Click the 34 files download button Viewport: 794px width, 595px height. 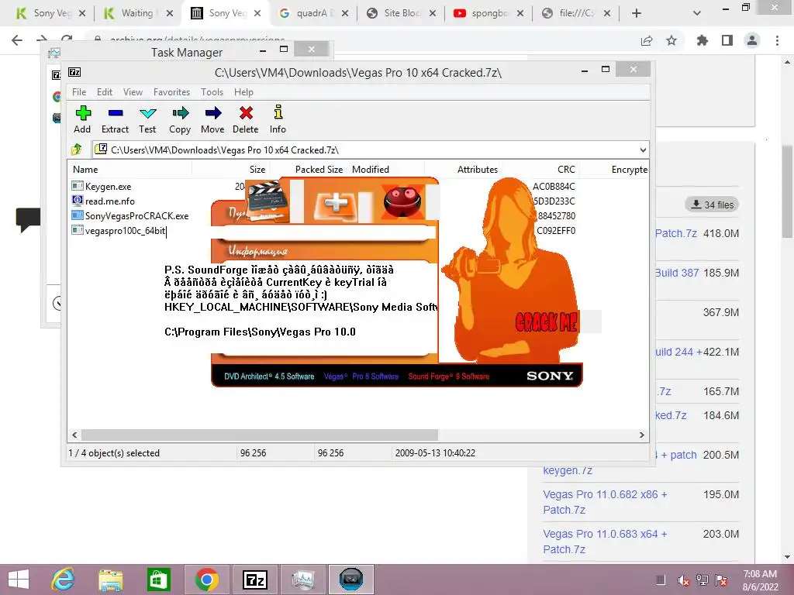pyautogui.click(x=712, y=205)
